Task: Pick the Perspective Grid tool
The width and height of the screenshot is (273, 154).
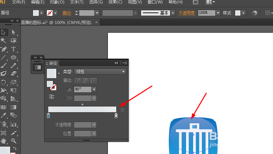Action: tap(13, 98)
